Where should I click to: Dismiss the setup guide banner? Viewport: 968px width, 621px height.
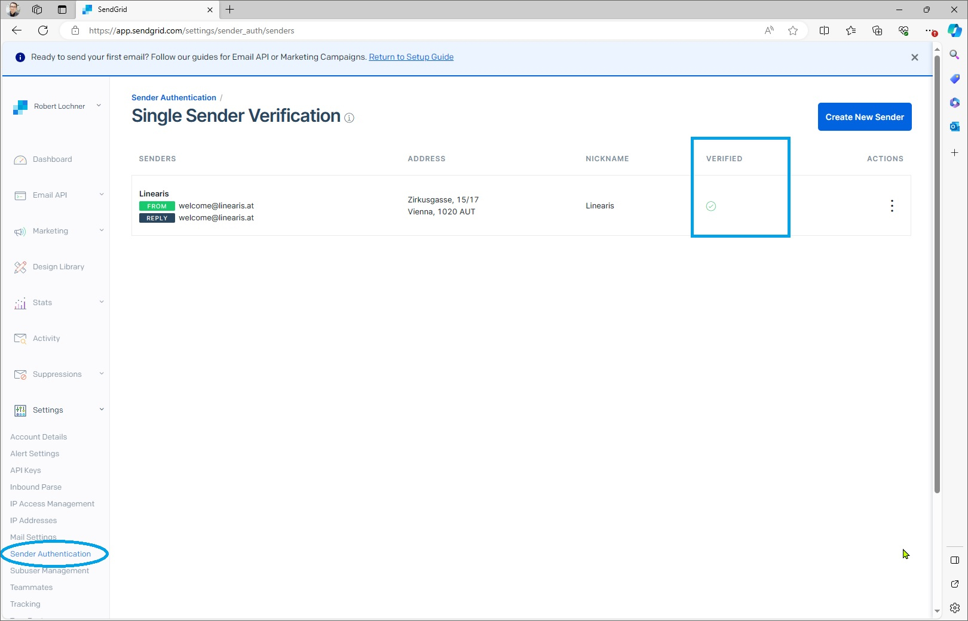[914, 57]
